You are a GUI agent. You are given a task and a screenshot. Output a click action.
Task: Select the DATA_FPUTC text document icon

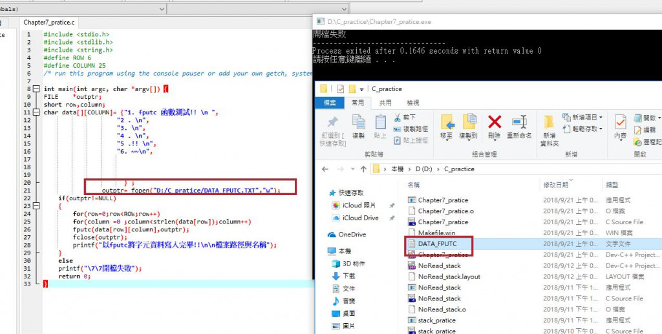point(412,244)
